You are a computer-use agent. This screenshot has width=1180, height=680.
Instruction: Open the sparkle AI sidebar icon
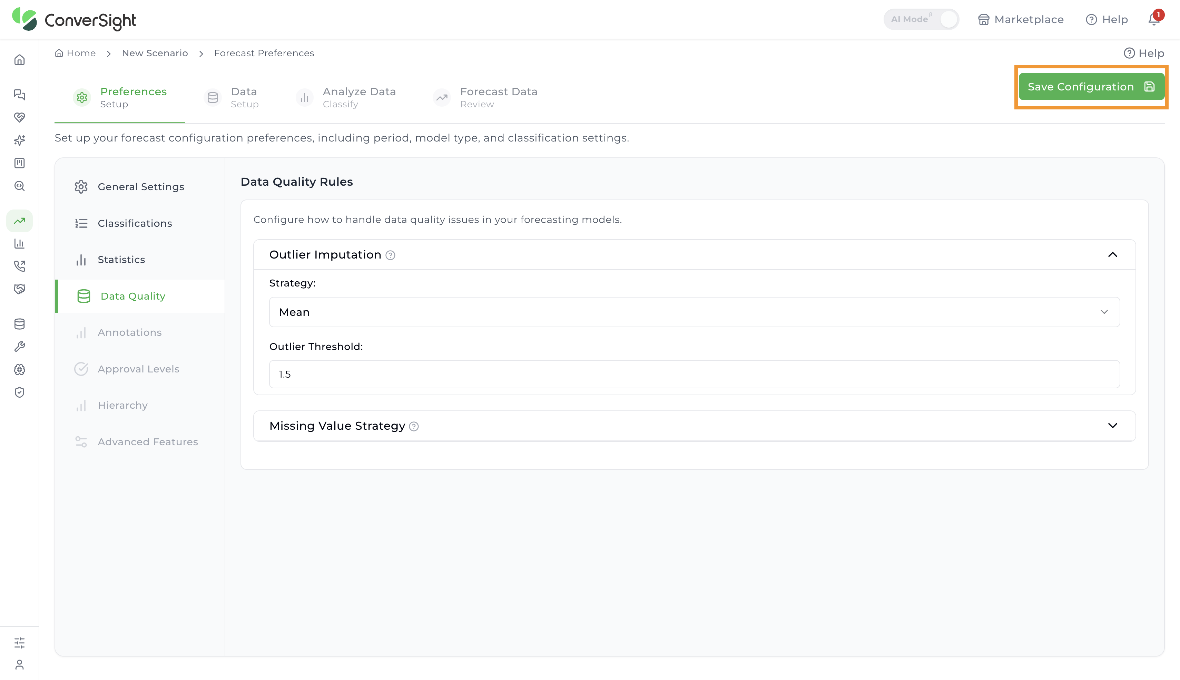click(x=19, y=140)
